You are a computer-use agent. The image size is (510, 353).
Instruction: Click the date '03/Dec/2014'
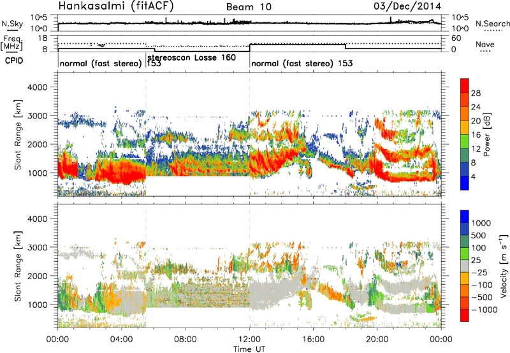coord(407,6)
